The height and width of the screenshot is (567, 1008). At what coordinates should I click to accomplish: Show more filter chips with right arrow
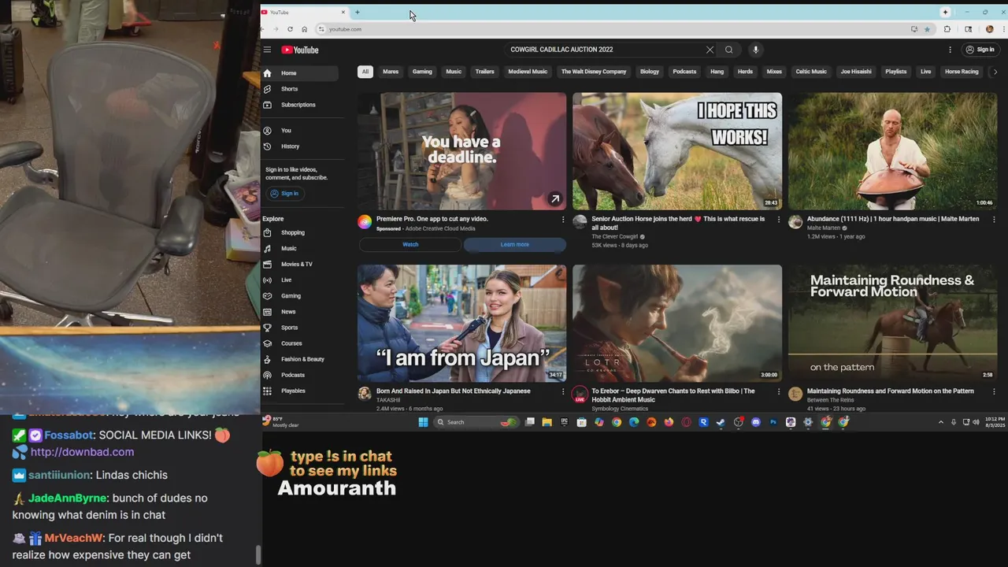pyautogui.click(x=995, y=72)
